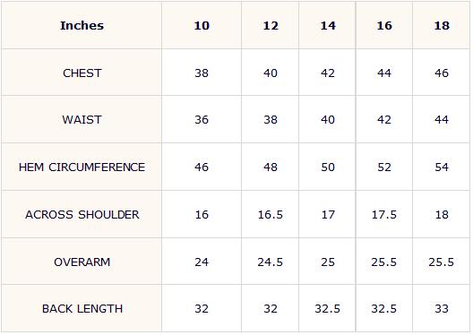473x335 pixels.
Task: Click the Inches header cell
Action: pos(82,26)
